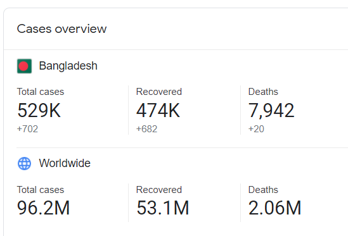The width and height of the screenshot is (348, 236).
Task: Click Bangladesh Total cases label
Action: [41, 92]
